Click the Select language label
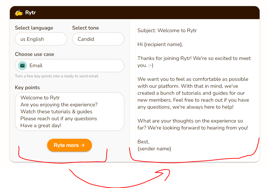The image size is (268, 188). (x=34, y=28)
